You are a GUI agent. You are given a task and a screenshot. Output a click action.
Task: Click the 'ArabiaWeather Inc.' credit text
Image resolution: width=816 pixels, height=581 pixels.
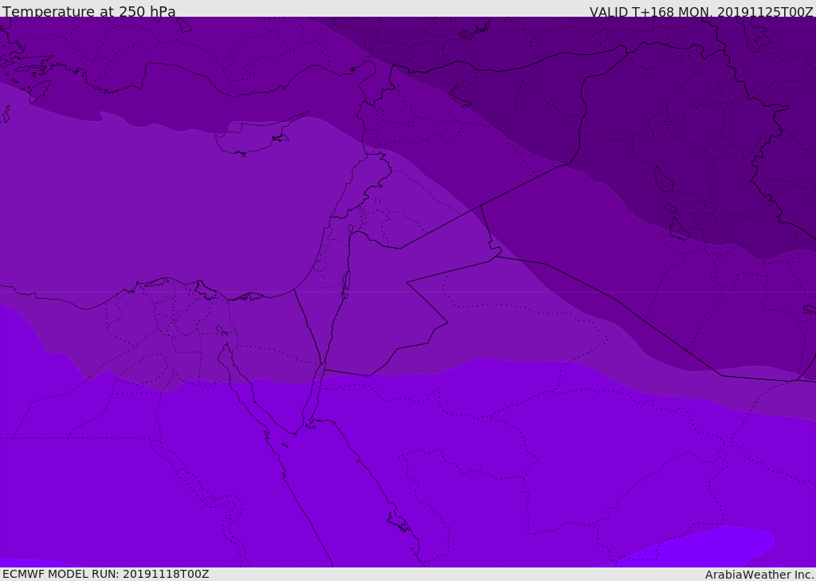(x=760, y=575)
